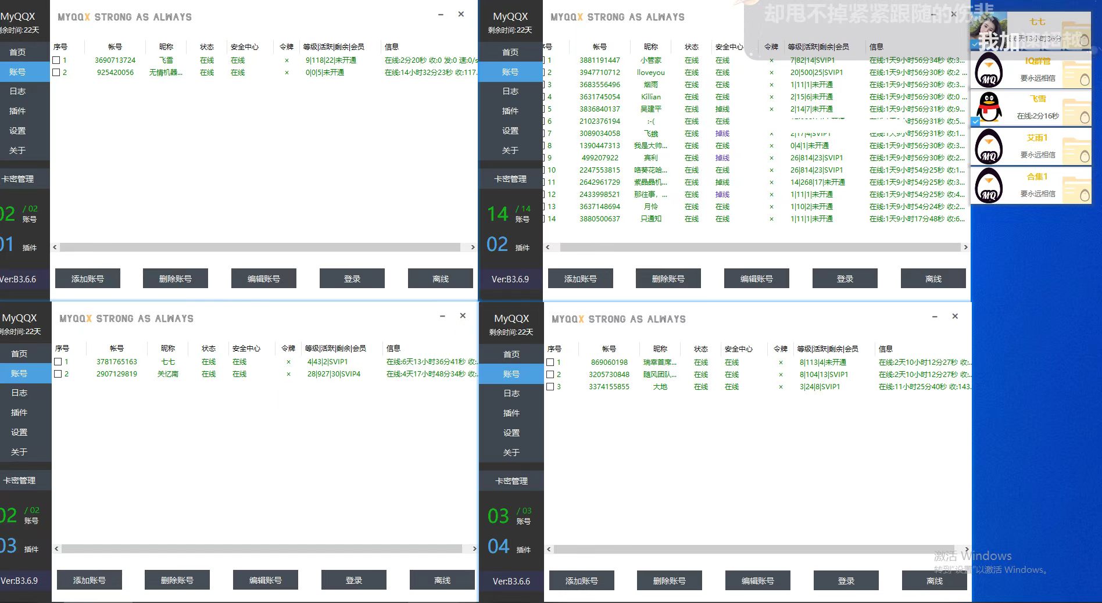Click the horizontal scrollbar in the 关忆南 window
Screen dimensions: 1102x603
262,549
